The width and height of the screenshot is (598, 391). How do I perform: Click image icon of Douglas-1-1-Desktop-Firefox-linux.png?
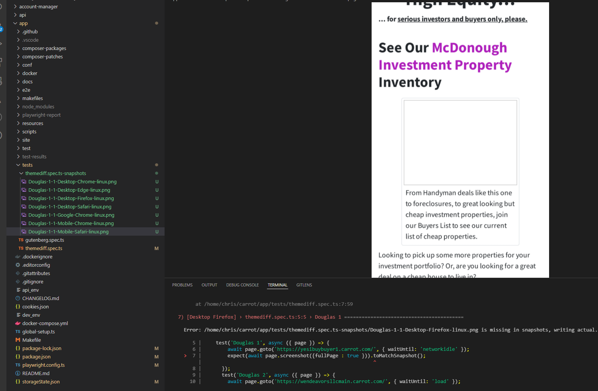pyautogui.click(x=24, y=198)
